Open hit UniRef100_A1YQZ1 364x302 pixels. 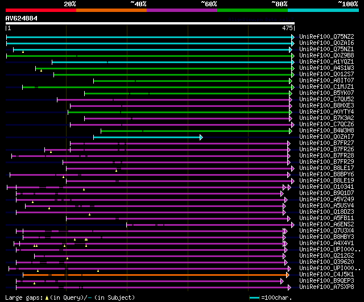[x=326, y=61]
